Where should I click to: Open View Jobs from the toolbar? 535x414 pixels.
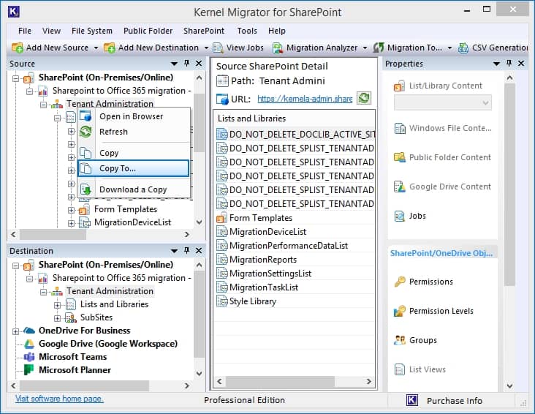point(238,48)
